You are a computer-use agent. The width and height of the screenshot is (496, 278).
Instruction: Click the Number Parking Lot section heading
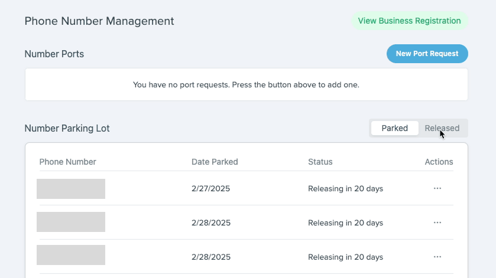pyautogui.click(x=67, y=128)
